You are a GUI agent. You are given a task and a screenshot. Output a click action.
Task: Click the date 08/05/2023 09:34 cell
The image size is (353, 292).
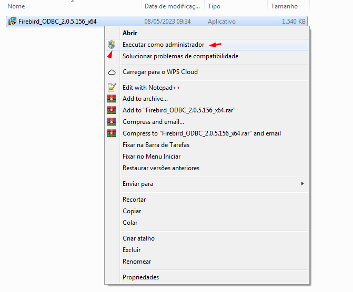167,22
